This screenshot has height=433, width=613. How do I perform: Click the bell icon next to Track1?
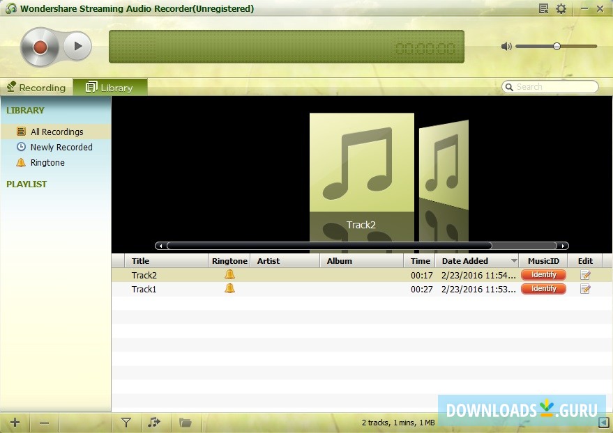[x=229, y=289]
